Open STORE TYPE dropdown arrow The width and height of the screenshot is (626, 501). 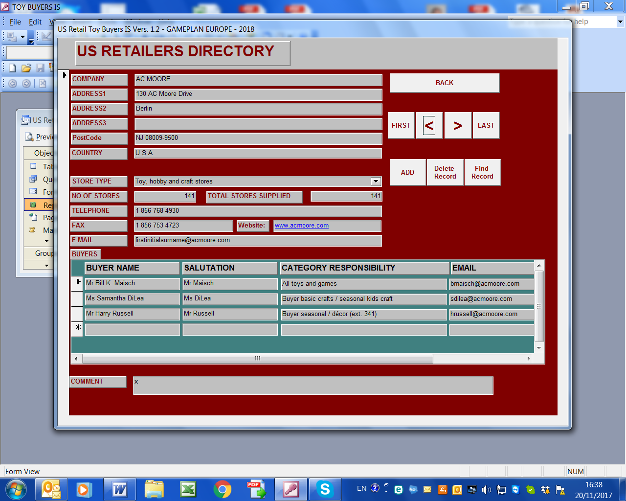[x=376, y=182]
